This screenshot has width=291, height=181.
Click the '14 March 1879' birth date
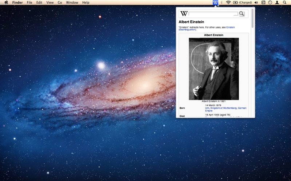coord(213,105)
